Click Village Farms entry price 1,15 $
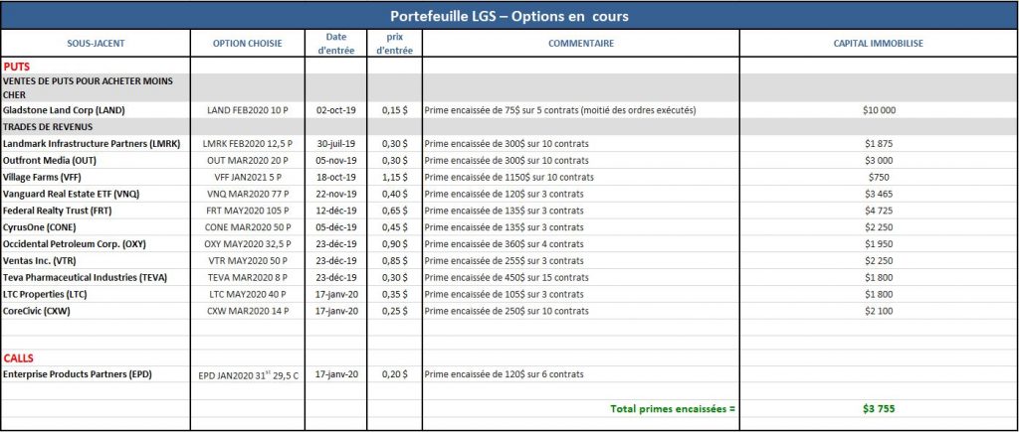1019x432 pixels. [x=394, y=177]
